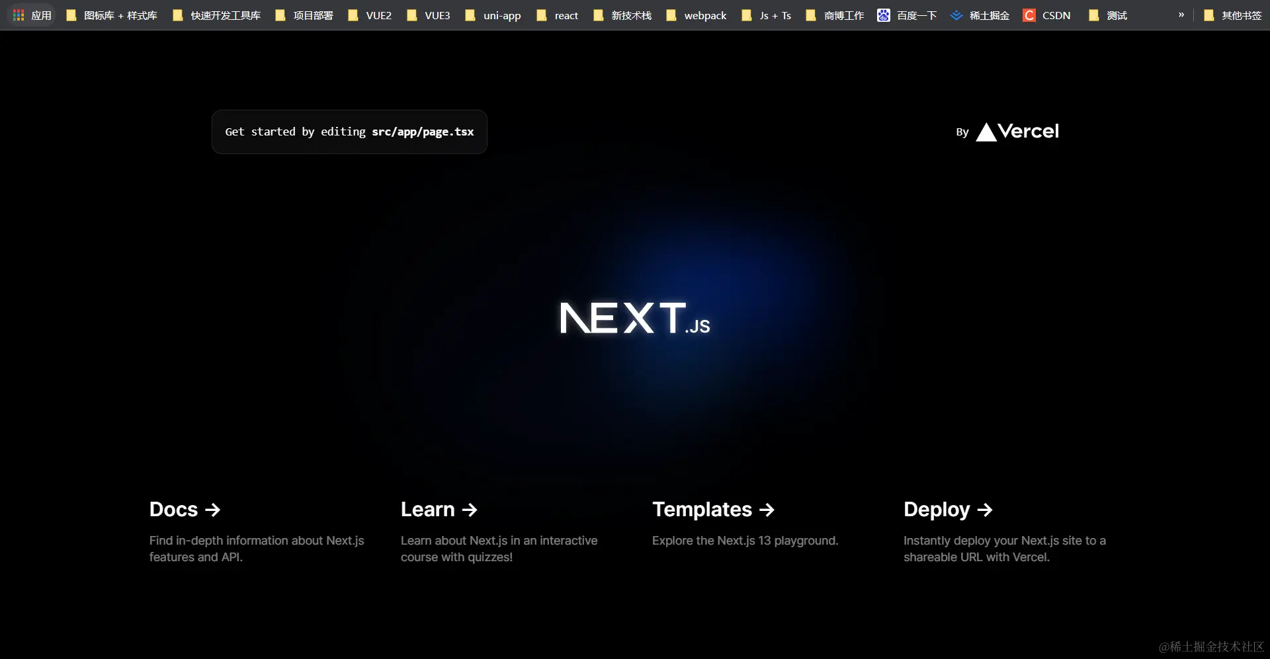This screenshot has height=659, width=1270.
Task: Click 'Learn about Next.js in an interactive' text
Action: [499, 541]
